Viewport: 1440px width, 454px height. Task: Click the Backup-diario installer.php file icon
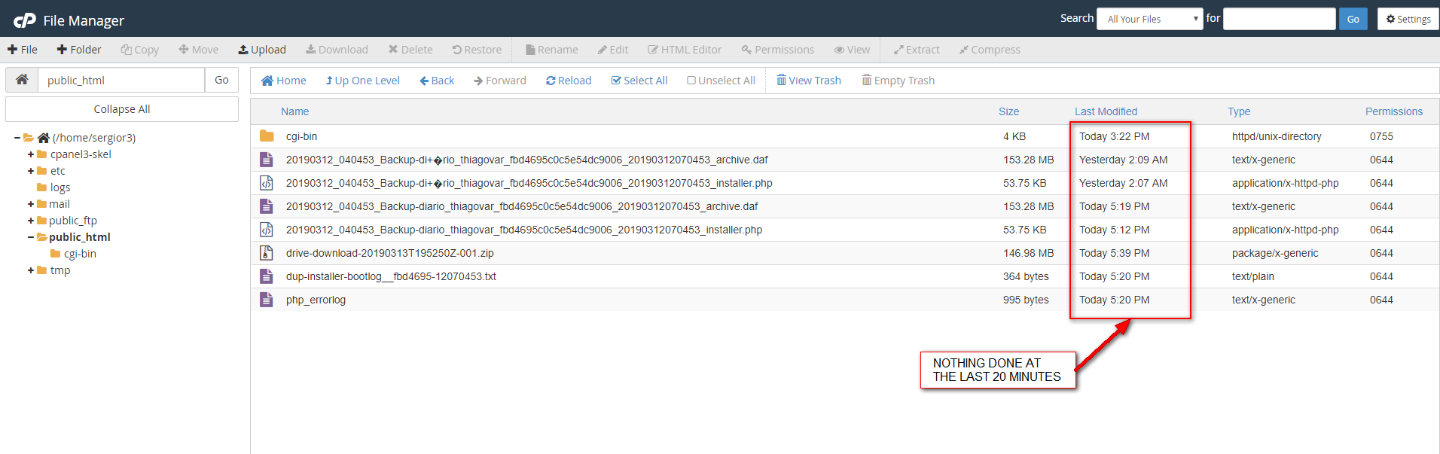pos(267,230)
